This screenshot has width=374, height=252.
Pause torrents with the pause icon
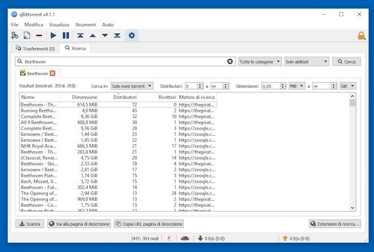point(66,35)
